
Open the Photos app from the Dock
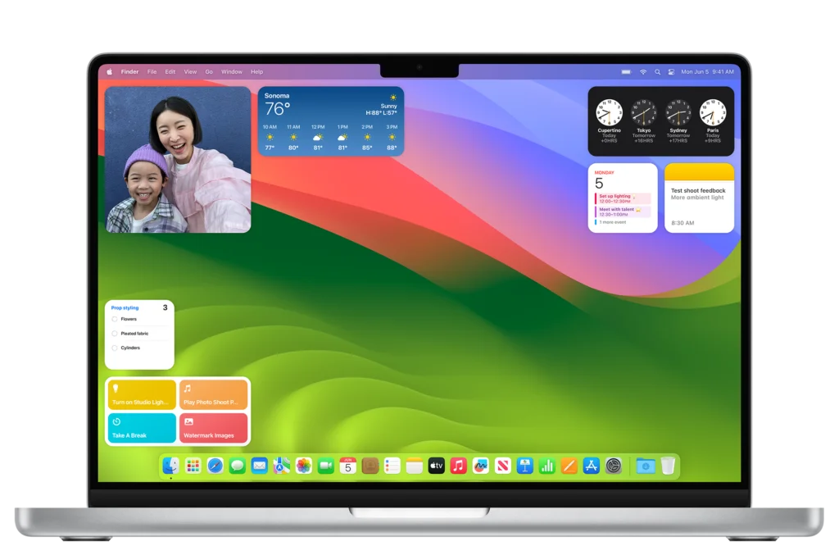click(302, 466)
